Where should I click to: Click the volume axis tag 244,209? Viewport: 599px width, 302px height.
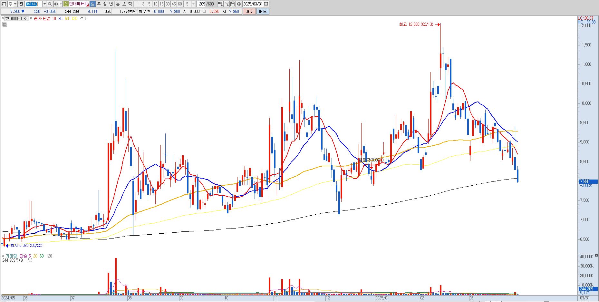pyautogui.click(x=588, y=289)
